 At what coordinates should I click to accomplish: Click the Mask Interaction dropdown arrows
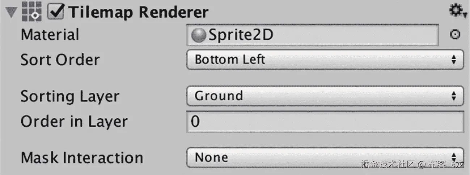click(x=454, y=158)
